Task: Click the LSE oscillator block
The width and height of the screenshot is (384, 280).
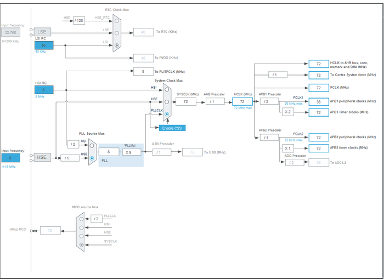Action: (42, 32)
